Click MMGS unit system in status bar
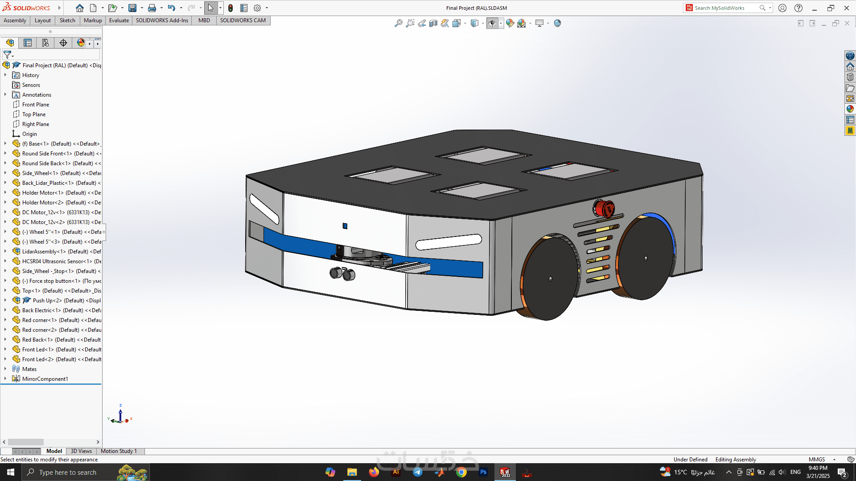856x481 pixels. pos(817,460)
